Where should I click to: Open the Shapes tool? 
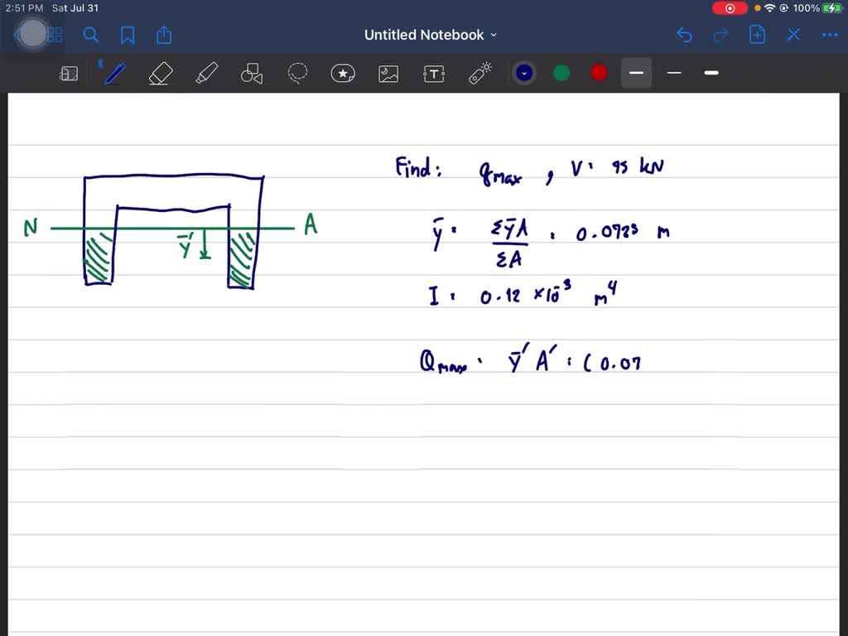click(252, 73)
